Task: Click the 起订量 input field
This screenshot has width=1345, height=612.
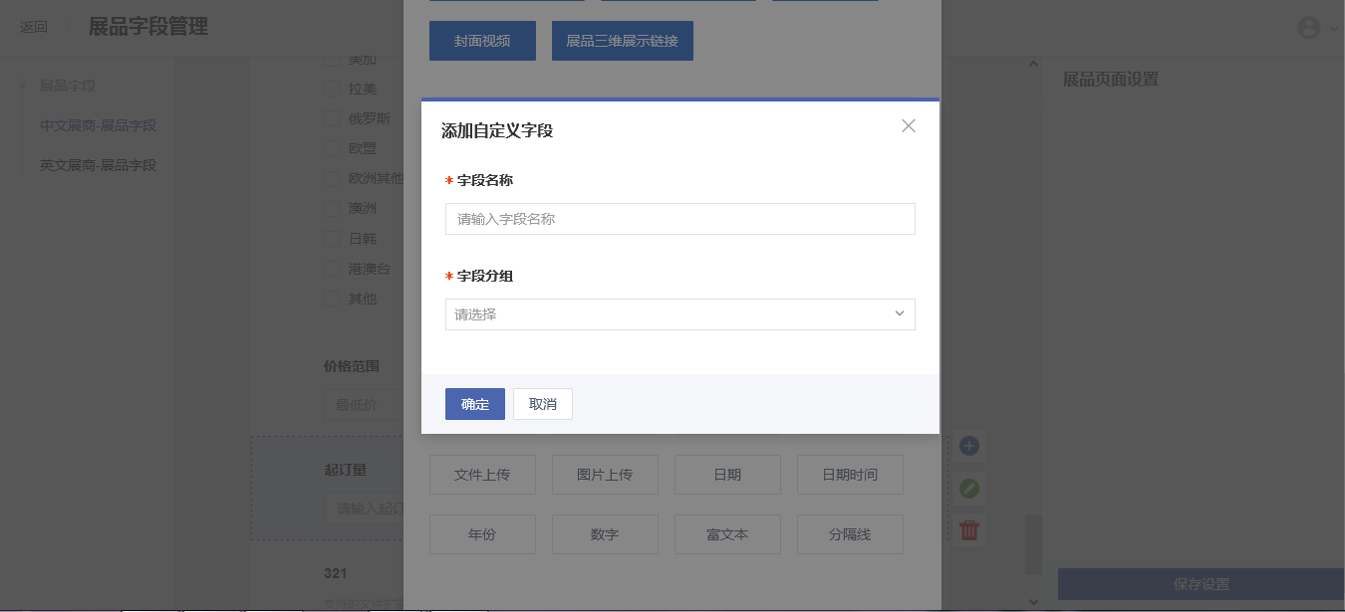Action: coord(364,509)
